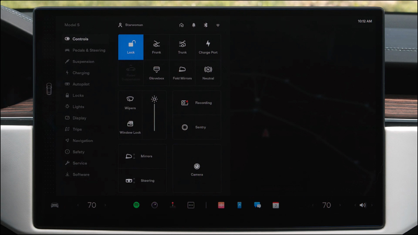
Task: Tap the home icon in the header
Action: coord(181,25)
